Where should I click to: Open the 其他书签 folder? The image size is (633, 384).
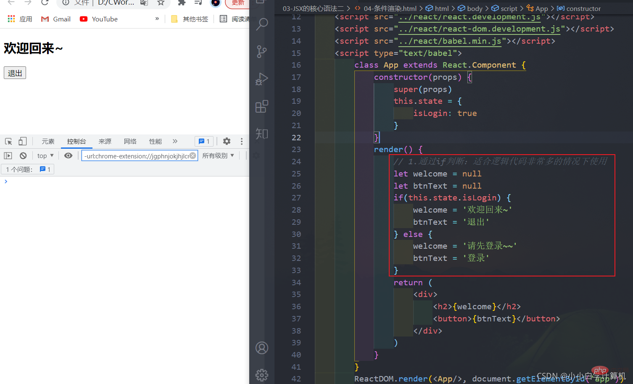190,19
